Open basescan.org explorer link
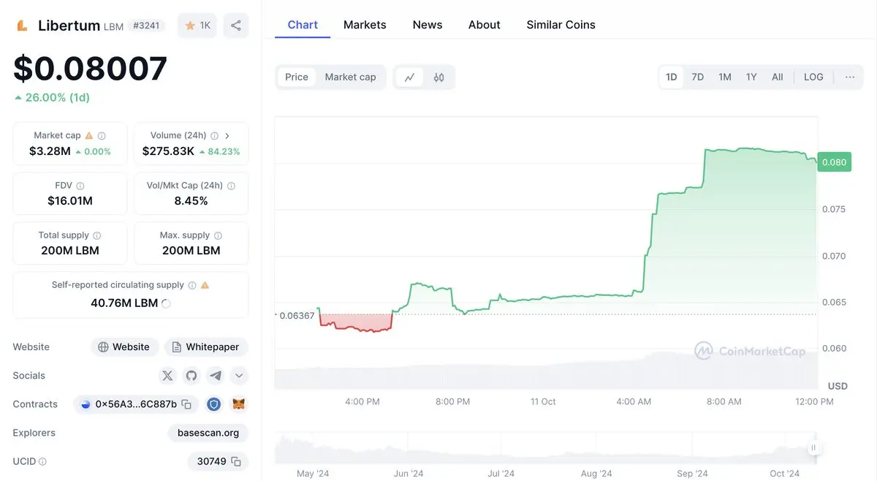The image size is (877, 481). (208, 433)
